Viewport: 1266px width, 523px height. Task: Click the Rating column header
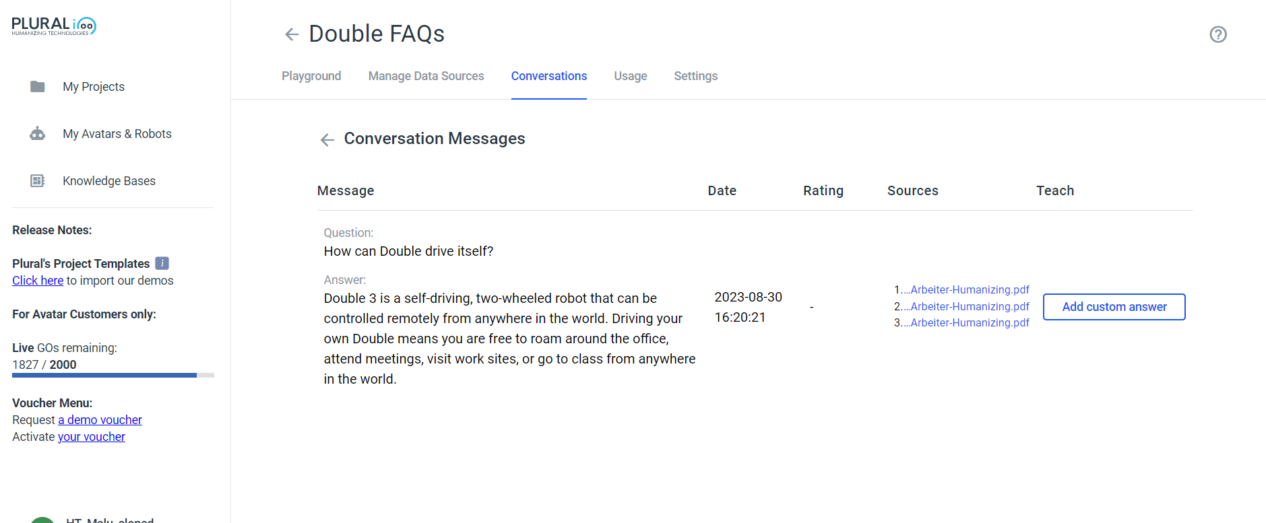coord(823,190)
